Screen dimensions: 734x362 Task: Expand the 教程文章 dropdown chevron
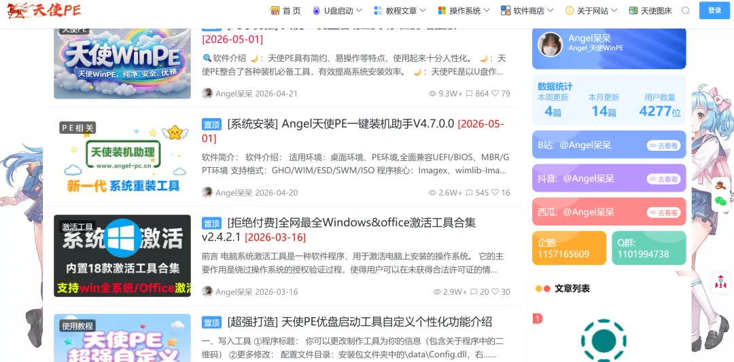coord(423,10)
